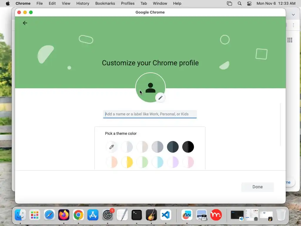
Task: Launch GarageBand from the Dock
Action: click(151, 215)
